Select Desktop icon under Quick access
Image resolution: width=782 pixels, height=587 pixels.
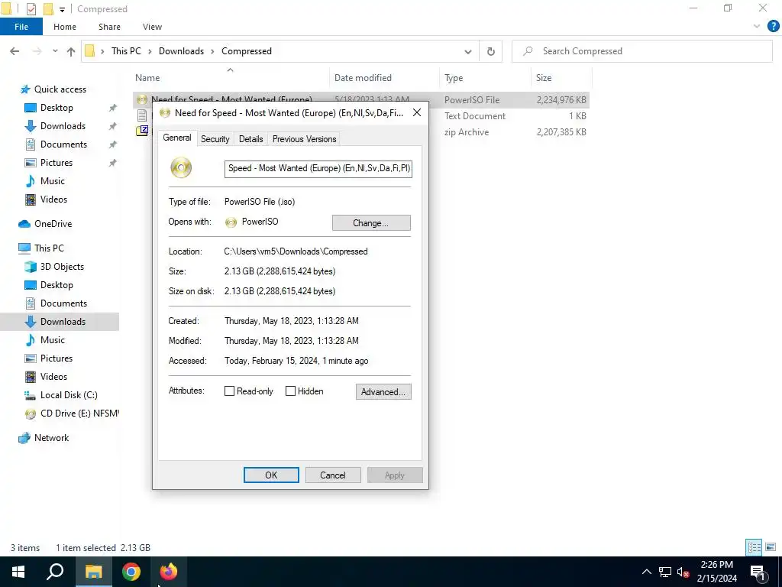tap(31, 108)
